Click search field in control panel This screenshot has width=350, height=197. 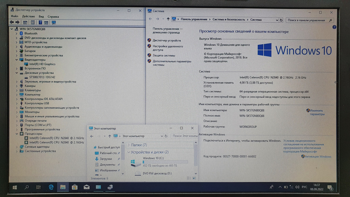point(309,20)
